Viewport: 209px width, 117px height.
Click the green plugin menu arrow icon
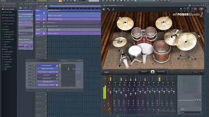tap(104, 9)
